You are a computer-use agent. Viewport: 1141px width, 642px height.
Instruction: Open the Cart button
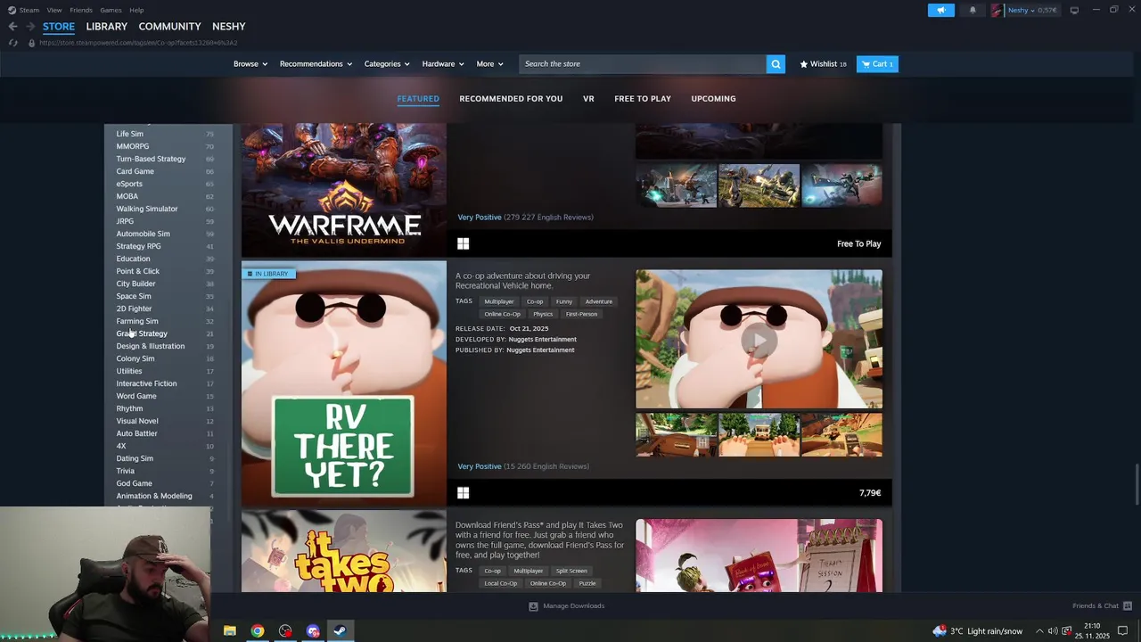[x=878, y=64]
